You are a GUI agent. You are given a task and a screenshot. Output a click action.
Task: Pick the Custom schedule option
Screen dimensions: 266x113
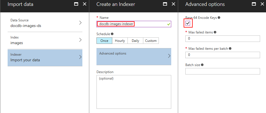click(x=151, y=41)
